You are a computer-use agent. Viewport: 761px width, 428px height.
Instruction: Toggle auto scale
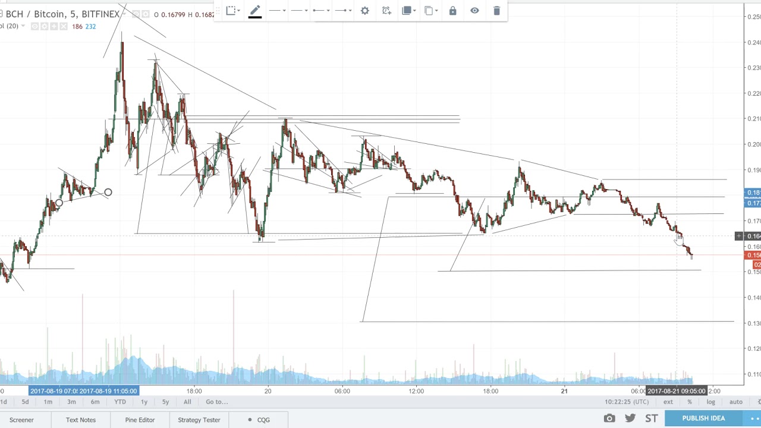click(736, 402)
